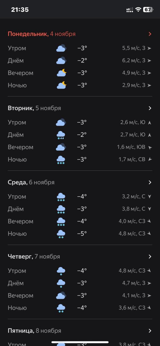Open Понедельник, 4 ноября header

(42, 34)
